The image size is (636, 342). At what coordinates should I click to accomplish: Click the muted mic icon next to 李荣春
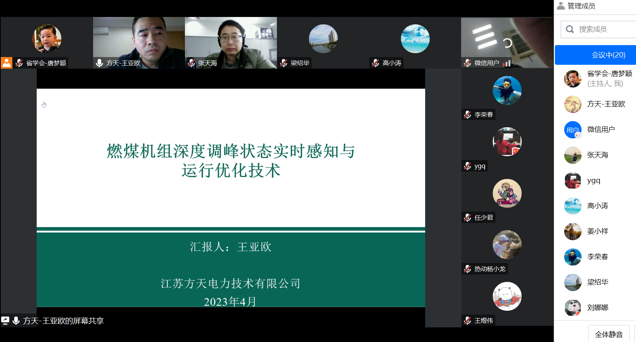pos(468,115)
